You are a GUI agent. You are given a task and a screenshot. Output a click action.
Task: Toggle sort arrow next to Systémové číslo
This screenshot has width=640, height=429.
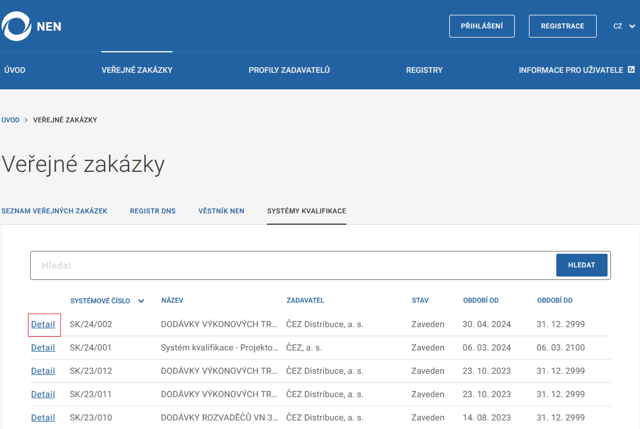[141, 301]
